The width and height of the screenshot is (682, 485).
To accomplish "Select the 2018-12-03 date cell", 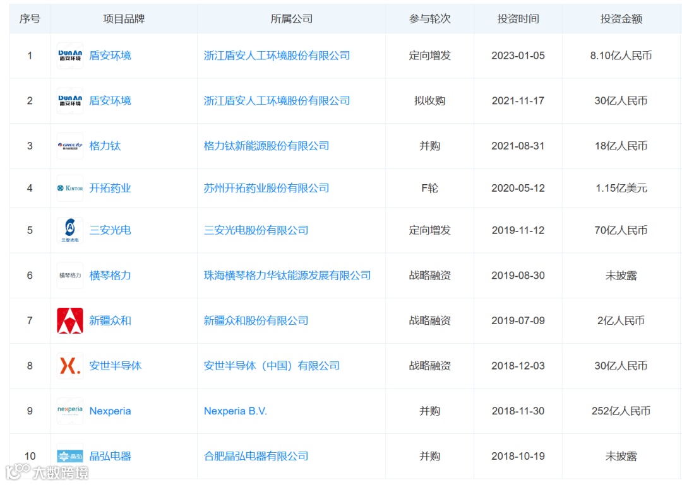I will (518, 366).
